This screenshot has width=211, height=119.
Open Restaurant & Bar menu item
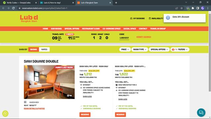91,29
